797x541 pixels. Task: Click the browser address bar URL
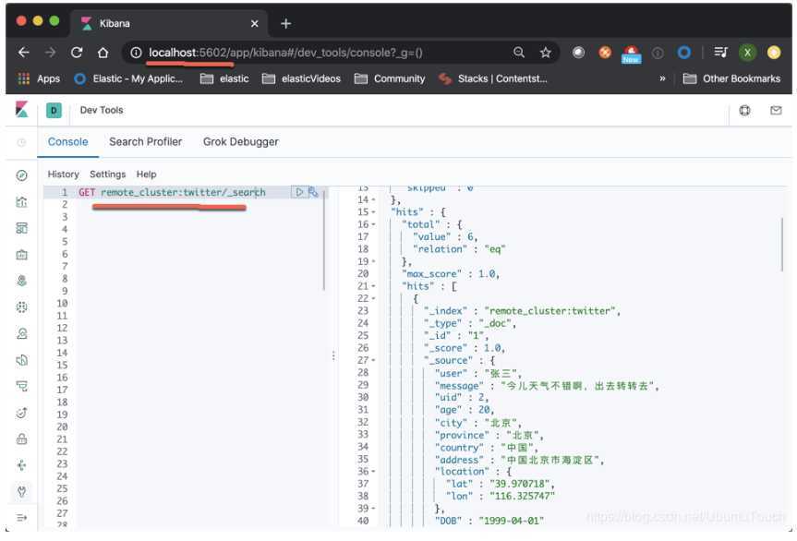pyautogui.click(x=285, y=53)
